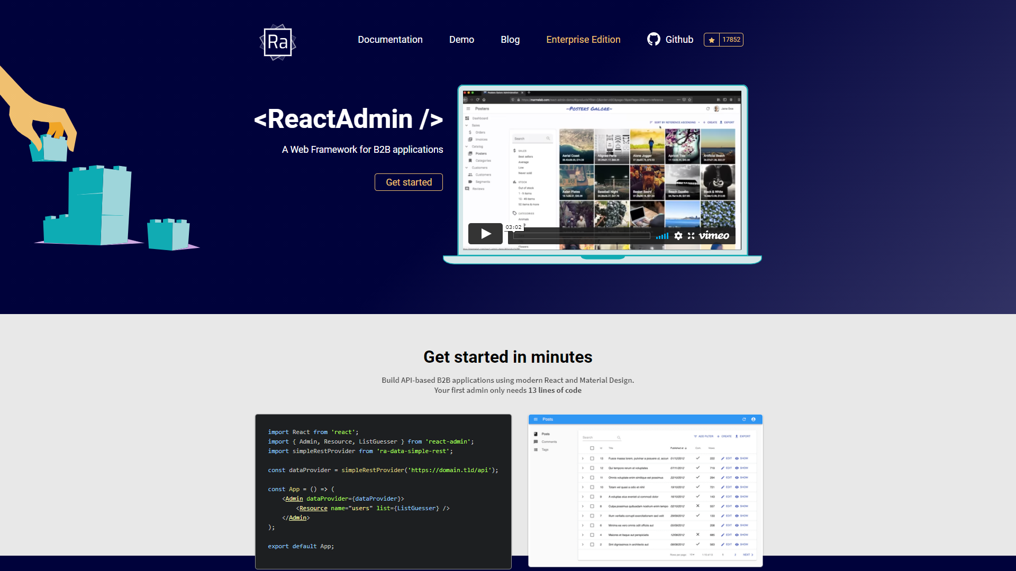
Task: Open the Github repository link
Action: tap(670, 40)
